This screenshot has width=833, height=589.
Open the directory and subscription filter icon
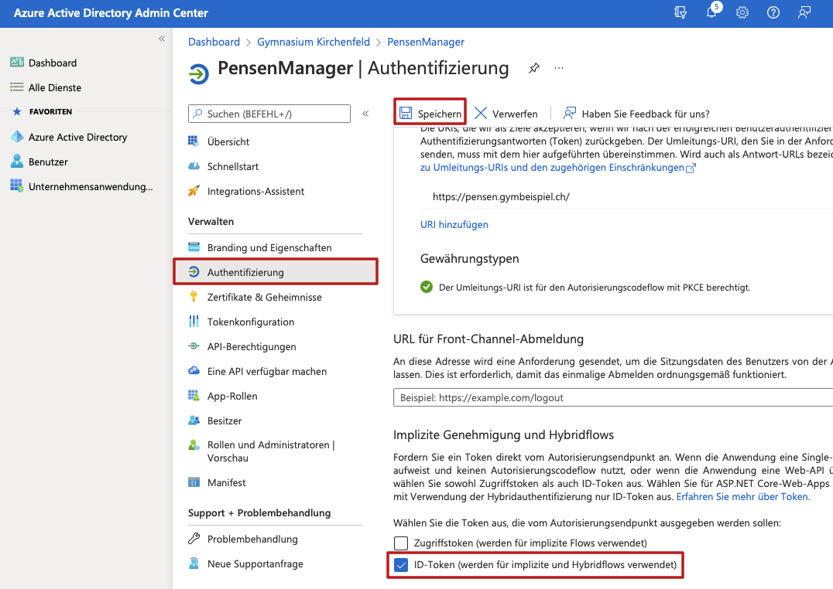[x=680, y=13]
